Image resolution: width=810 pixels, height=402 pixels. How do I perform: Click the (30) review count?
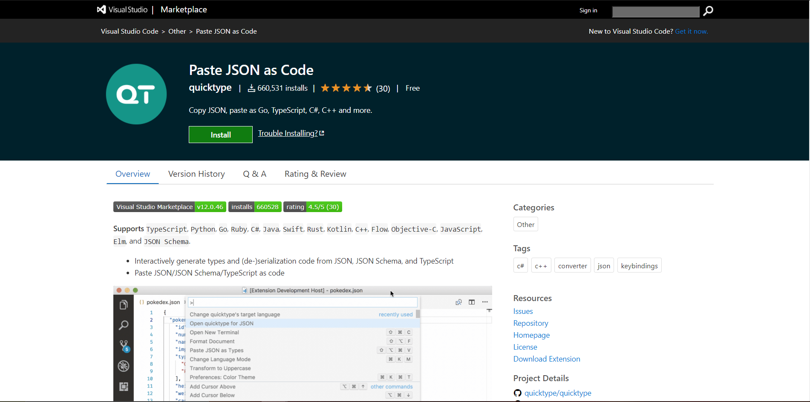pos(383,89)
